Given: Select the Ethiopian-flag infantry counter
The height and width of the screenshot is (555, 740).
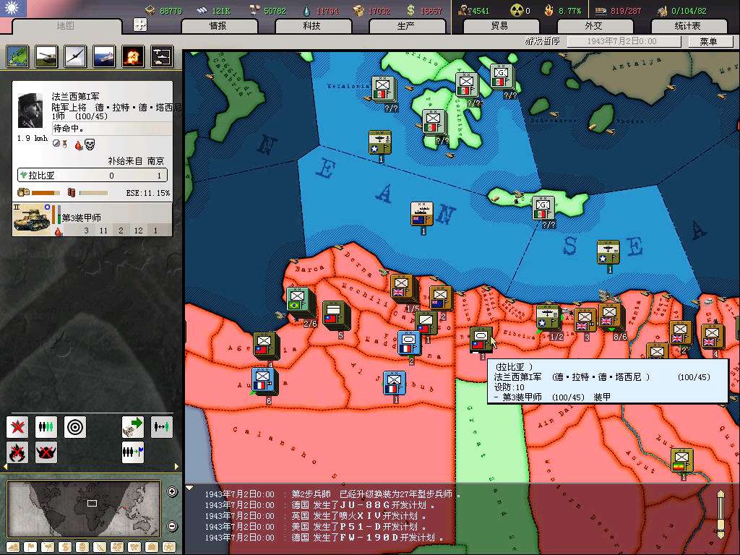Looking at the screenshot, I should 681,460.
